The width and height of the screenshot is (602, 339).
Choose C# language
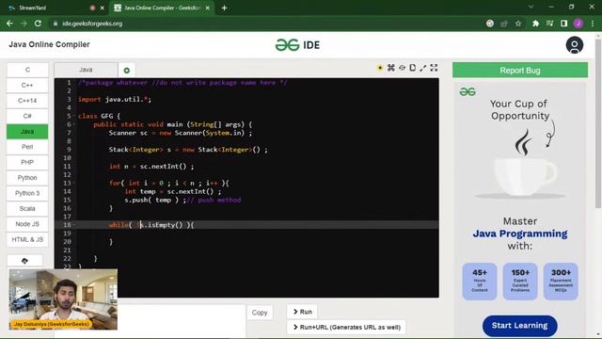pos(27,116)
